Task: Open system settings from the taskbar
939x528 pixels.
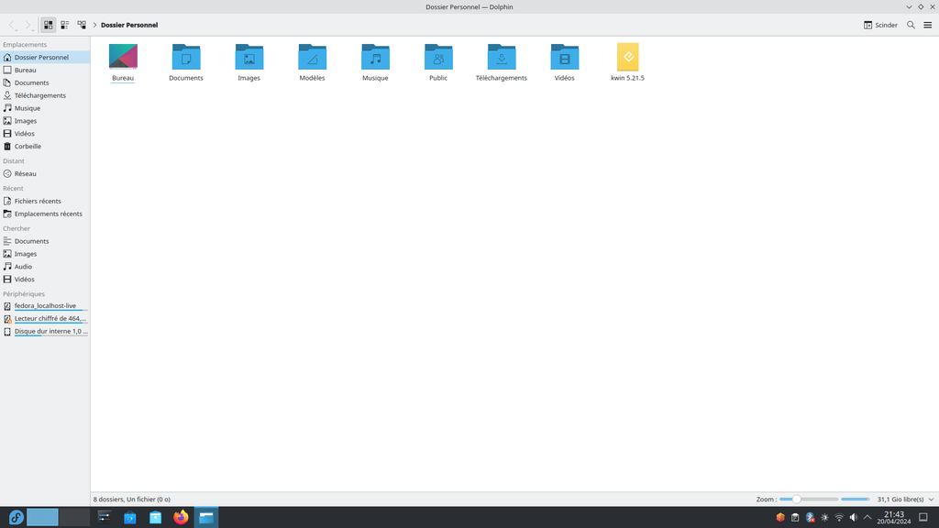Action: [x=105, y=517]
